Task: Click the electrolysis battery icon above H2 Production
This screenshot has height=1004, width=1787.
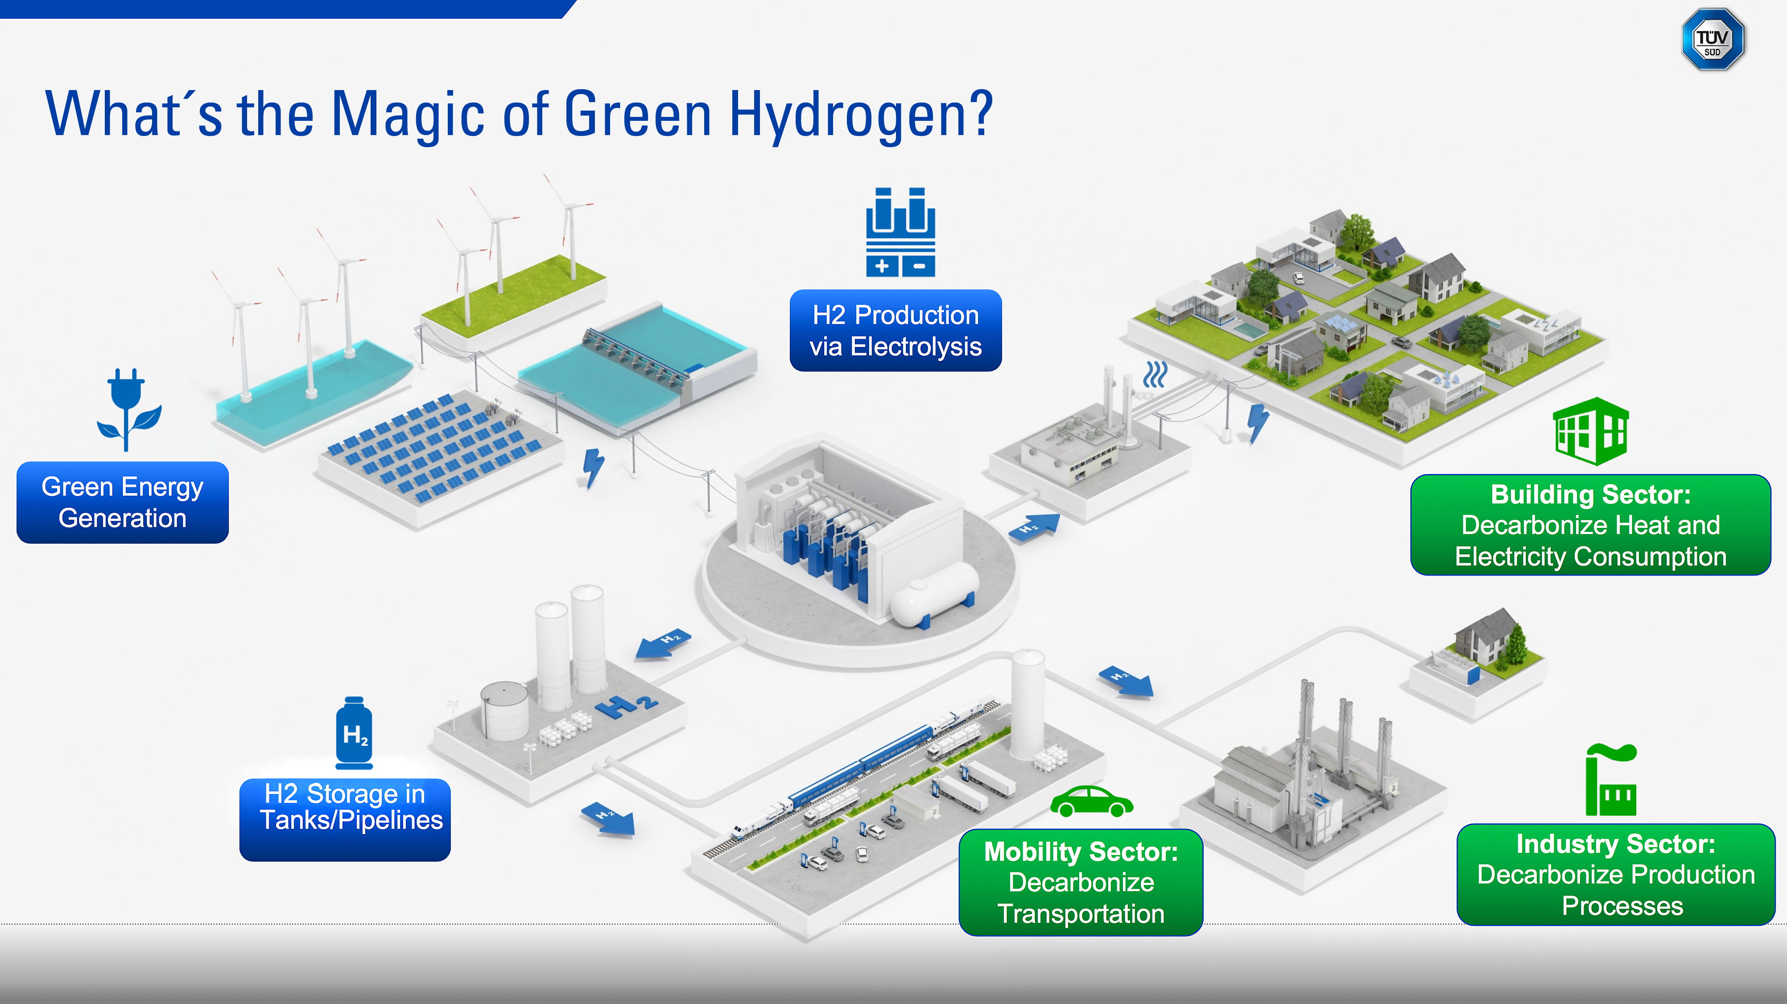Action: click(900, 232)
